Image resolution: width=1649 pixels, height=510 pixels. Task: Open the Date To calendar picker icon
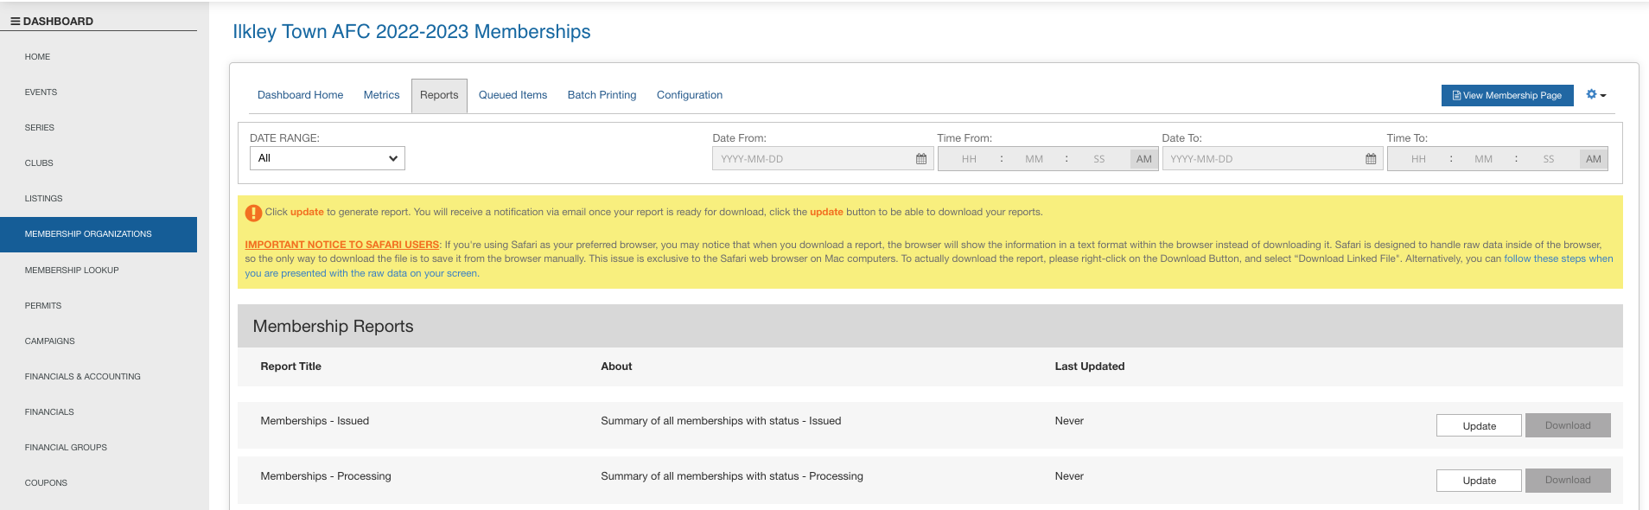(1371, 159)
